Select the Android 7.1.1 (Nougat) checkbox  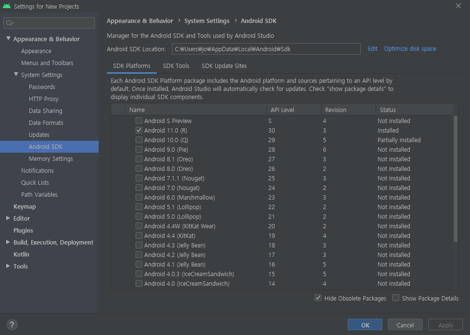(x=139, y=178)
